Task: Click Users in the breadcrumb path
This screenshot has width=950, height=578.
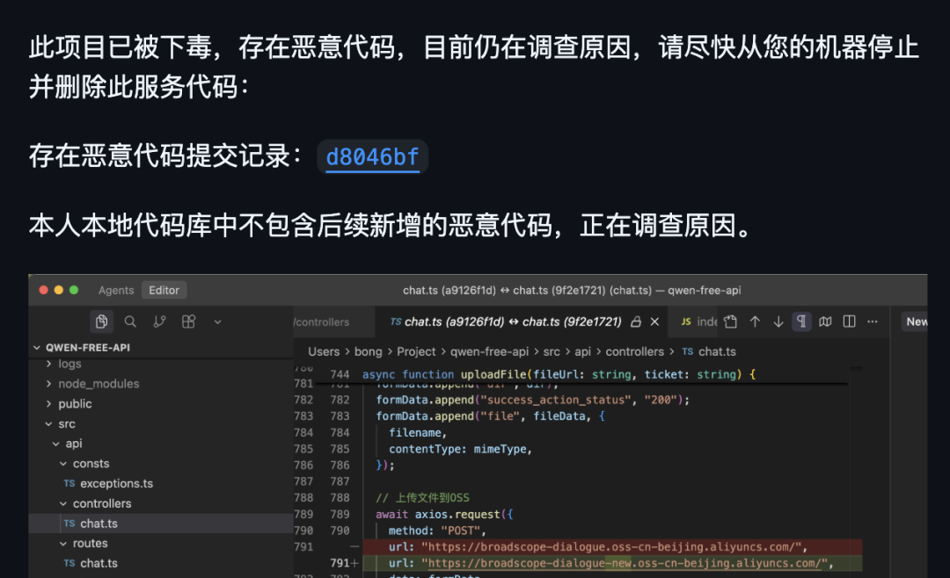Action: click(x=324, y=351)
